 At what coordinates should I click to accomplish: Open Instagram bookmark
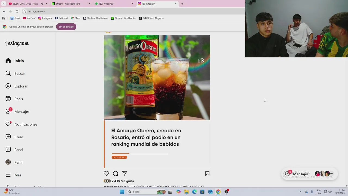click(45, 18)
